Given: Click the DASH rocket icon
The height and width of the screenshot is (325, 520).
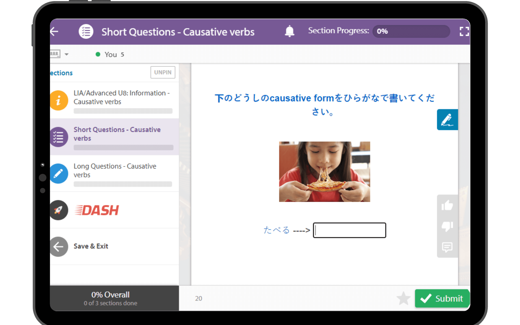Looking at the screenshot, I should pos(59,210).
